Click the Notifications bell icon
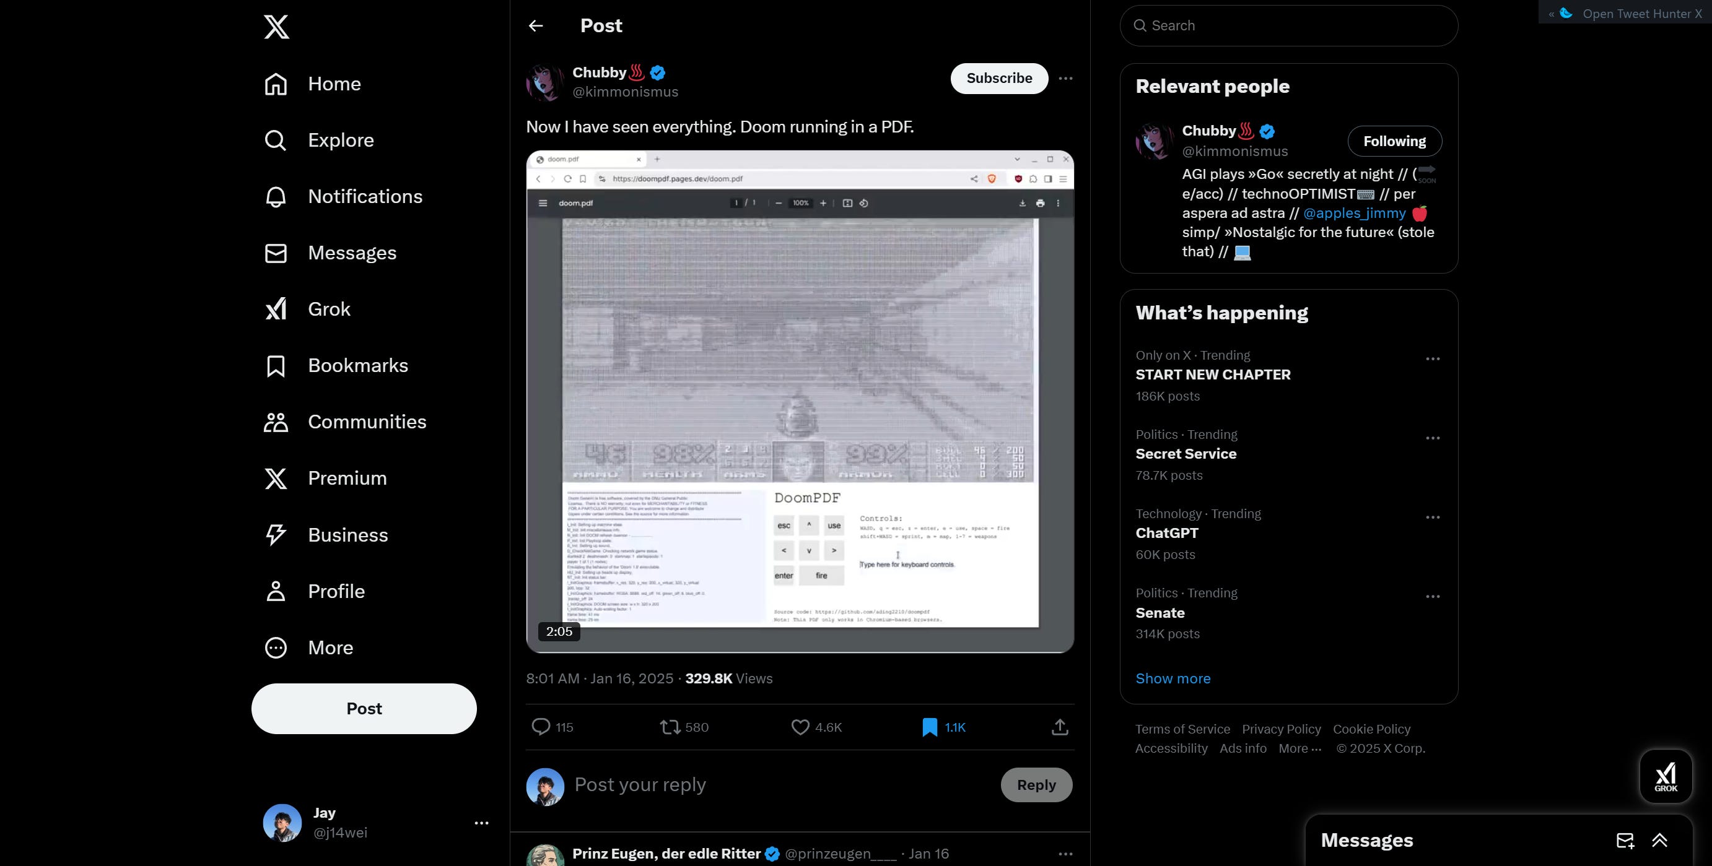Viewport: 1712px width, 866px height. pyautogui.click(x=276, y=197)
